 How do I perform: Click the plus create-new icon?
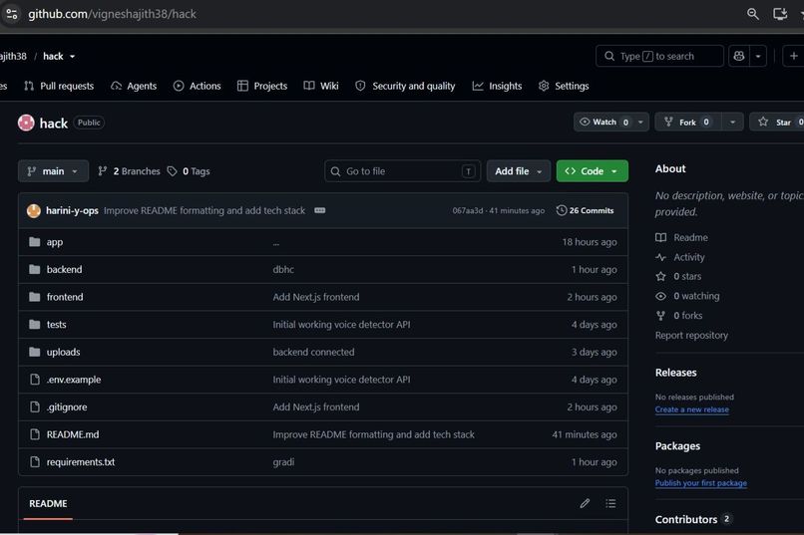793,56
